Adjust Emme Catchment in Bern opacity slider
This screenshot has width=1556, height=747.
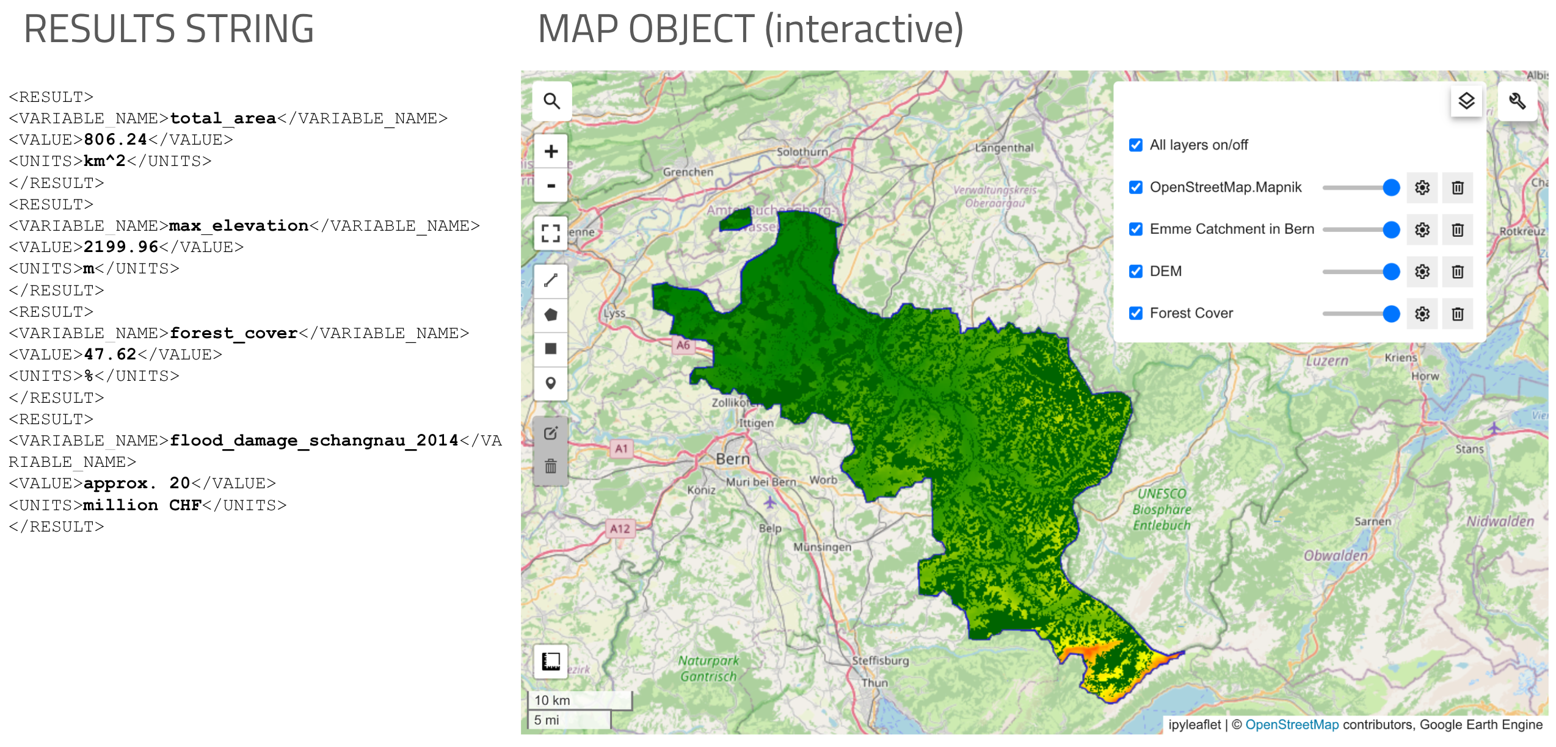click(1361, 229)
